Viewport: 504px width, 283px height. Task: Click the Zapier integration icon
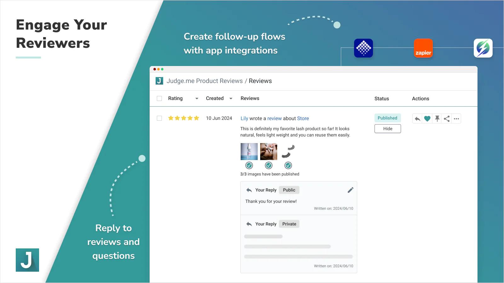[x=423, y=48]
